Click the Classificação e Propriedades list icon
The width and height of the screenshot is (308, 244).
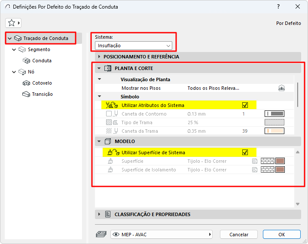(x=108, y=214)
